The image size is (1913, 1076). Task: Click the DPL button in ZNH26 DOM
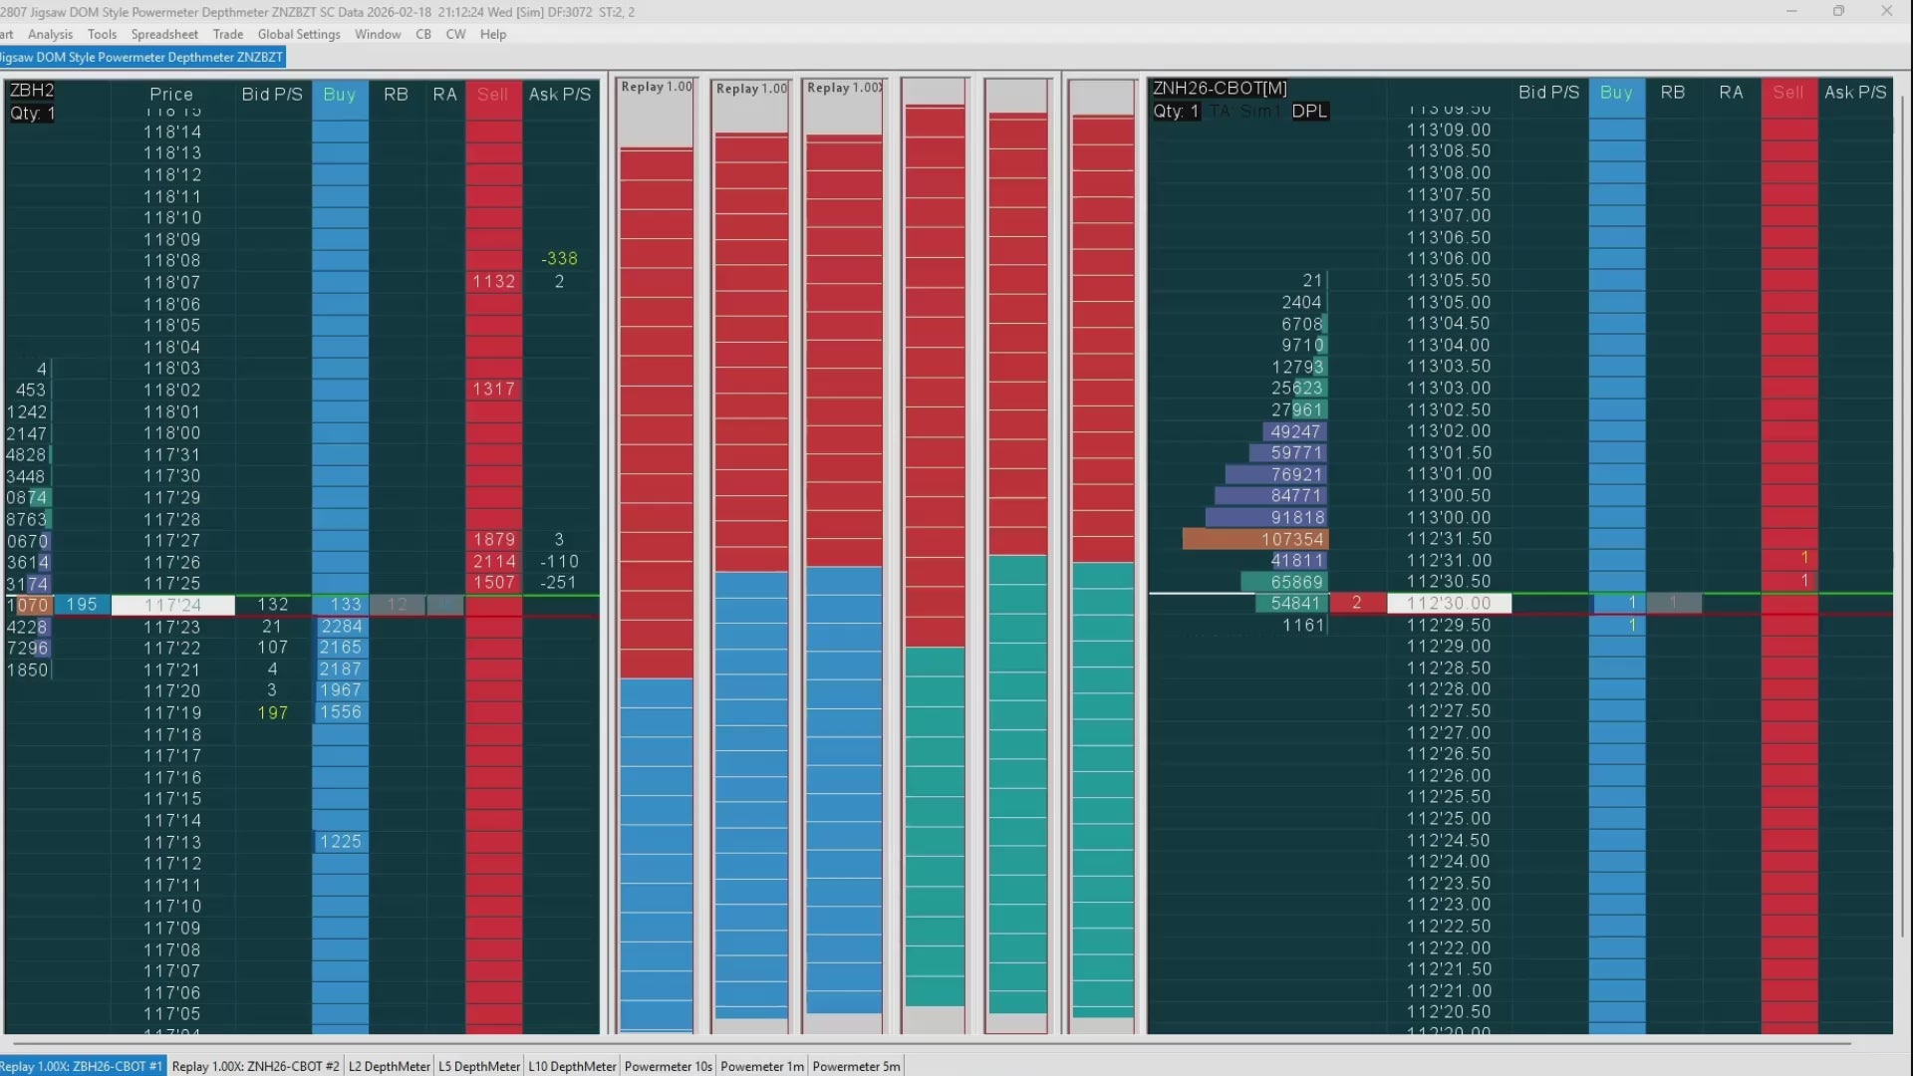click(x=1309, y=111)
